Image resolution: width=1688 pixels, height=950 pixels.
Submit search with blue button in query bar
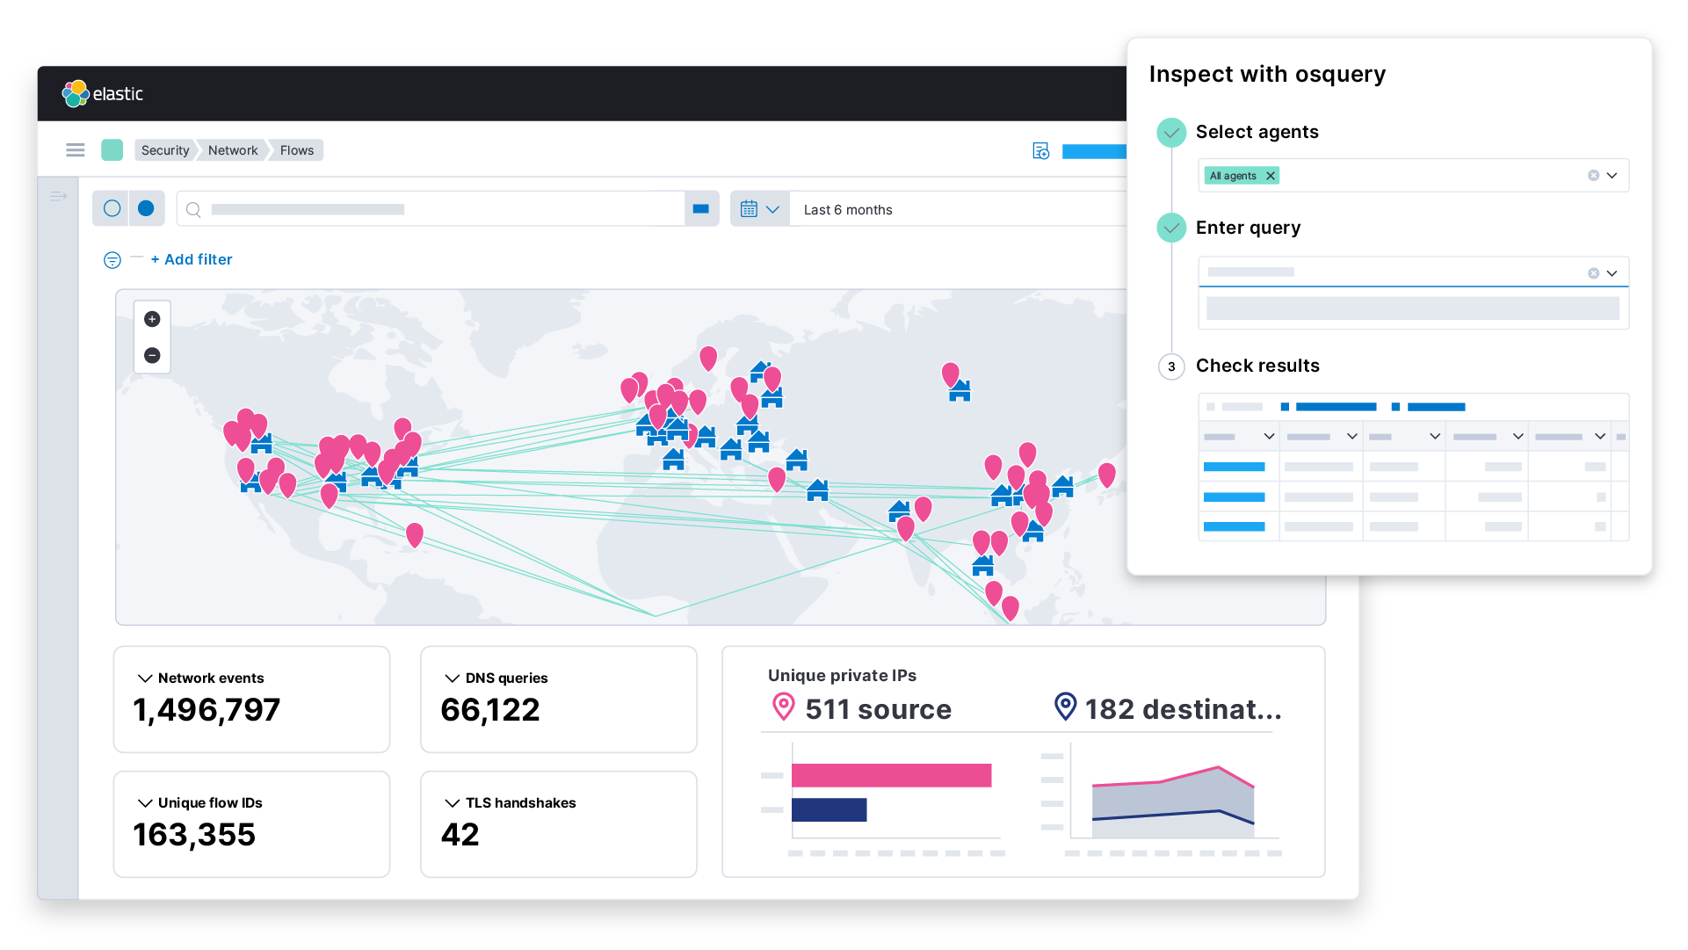pos(701,209)
